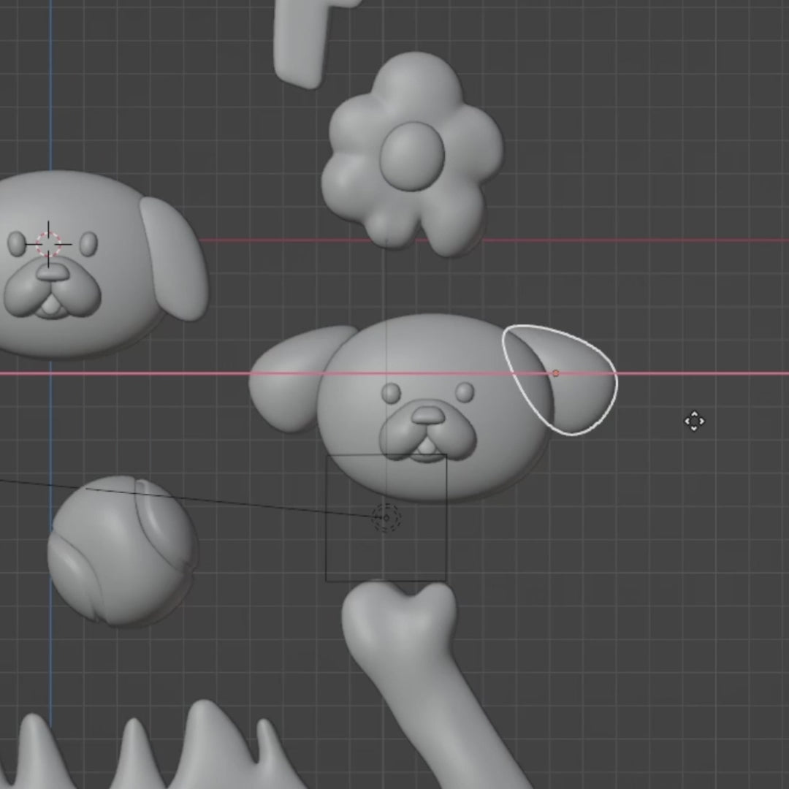Screen dimensions: 789x789
Task: Click the orange origin dot on outlined ear
Action: 555,373
